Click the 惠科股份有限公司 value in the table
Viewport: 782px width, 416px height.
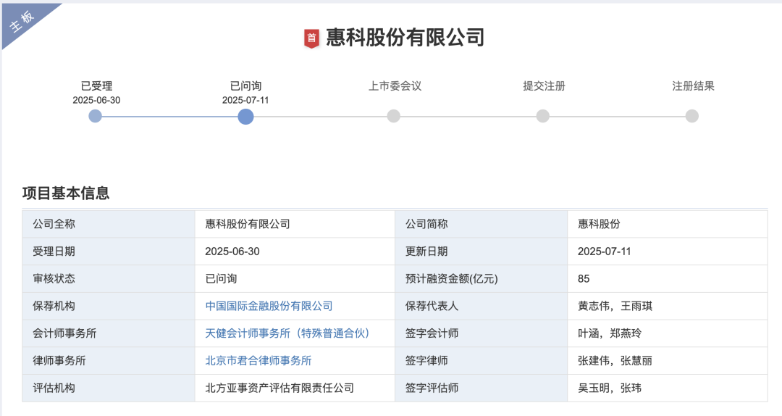point(248,224)
